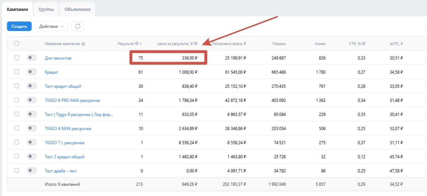This screenshot has height=196, width=427.
Task: Click the 665 488 impressions cell
Action: (278, 72)
